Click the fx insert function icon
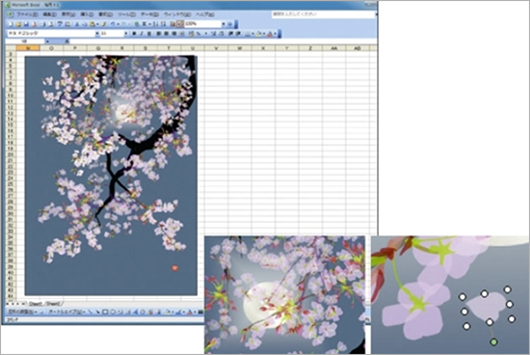Image resolution: width=530 pixels, height=355 pixels. click(x=66, y=41)
